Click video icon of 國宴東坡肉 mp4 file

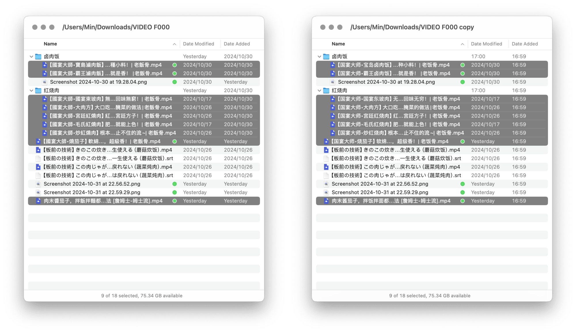pos(45,99)
